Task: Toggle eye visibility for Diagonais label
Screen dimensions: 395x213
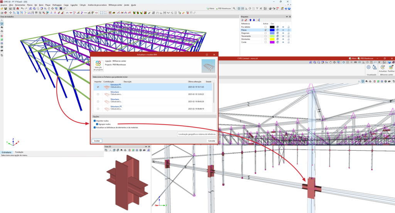Action: [x=283, y=33]
